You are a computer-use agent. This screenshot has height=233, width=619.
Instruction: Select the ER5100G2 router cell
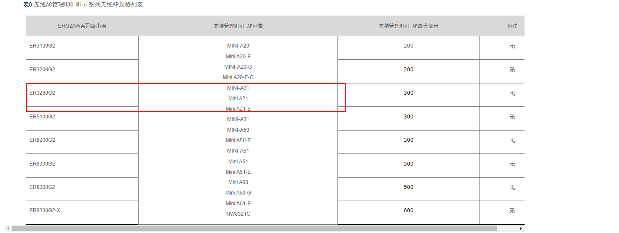42,117
